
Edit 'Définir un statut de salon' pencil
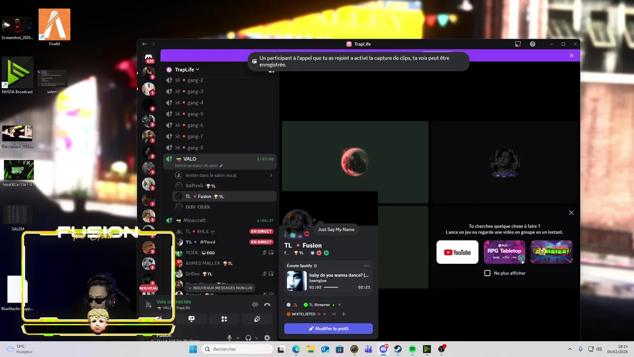click(x=221, y=166)
